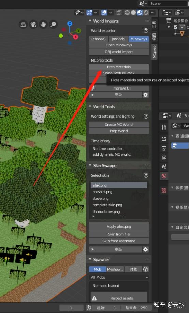Toggle the viewport gizmo display button
This screenshot has height=313, width=189.
(89, 13)
